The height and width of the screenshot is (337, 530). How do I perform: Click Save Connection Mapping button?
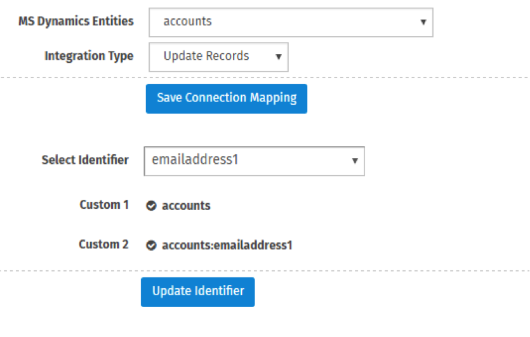coord(227,98)
